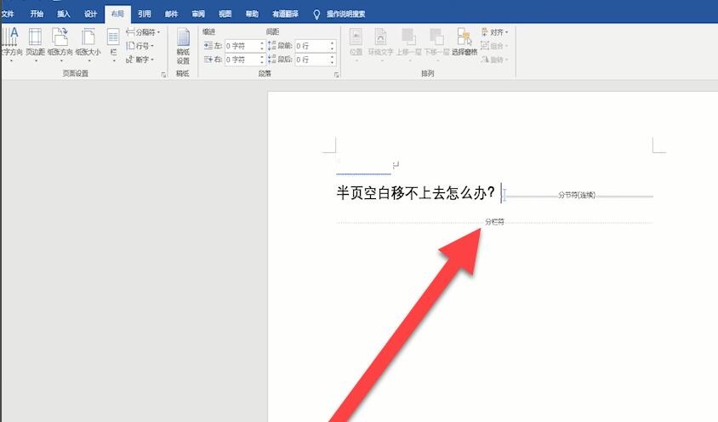Open 页边距 margins menu

(x=35, y=44)
